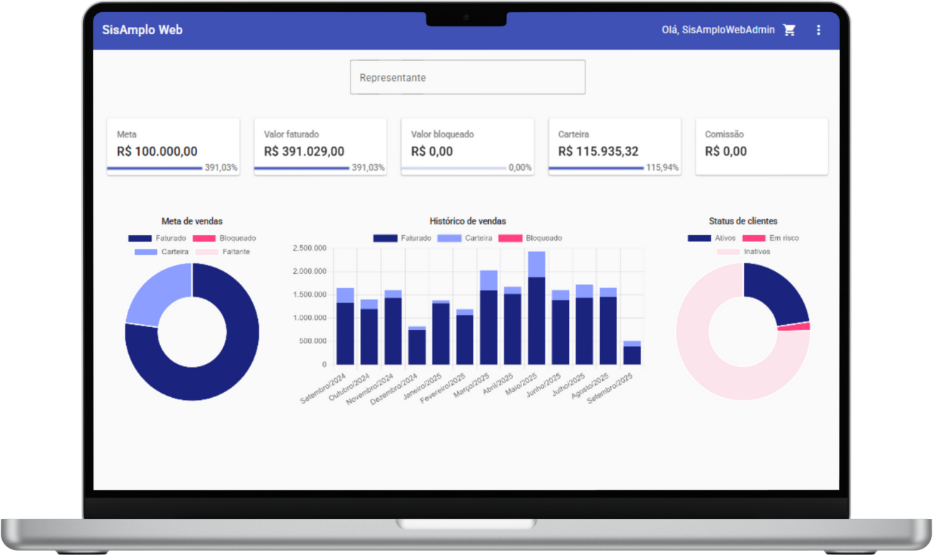Open the three-dot more options menu
The width and height of the screenshot is (933, 555).
[818, 30]
